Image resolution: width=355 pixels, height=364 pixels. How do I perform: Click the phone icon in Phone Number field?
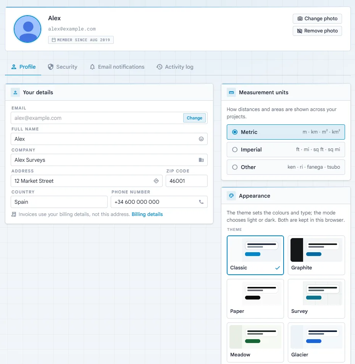201,202
